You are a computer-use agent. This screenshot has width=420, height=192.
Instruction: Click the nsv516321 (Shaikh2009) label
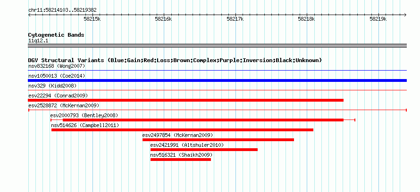[181, 155]
